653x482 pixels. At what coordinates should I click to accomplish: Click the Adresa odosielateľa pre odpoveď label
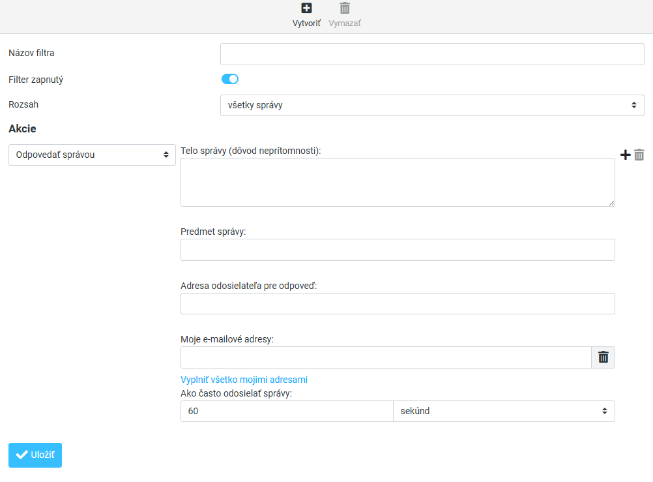coord(249,286)
